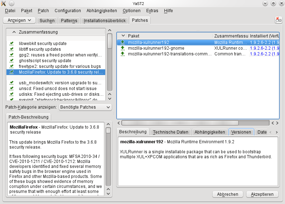Viewport: 285px width, 204px height.
Task: Click the status icon of the unscd patch
Action: [x=12, y=89]
